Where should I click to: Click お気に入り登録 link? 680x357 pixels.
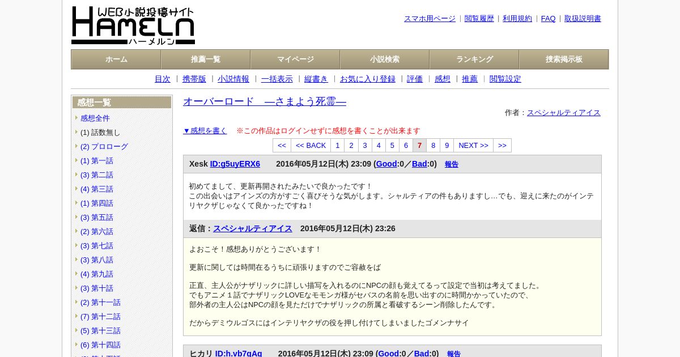coord(368,79)
